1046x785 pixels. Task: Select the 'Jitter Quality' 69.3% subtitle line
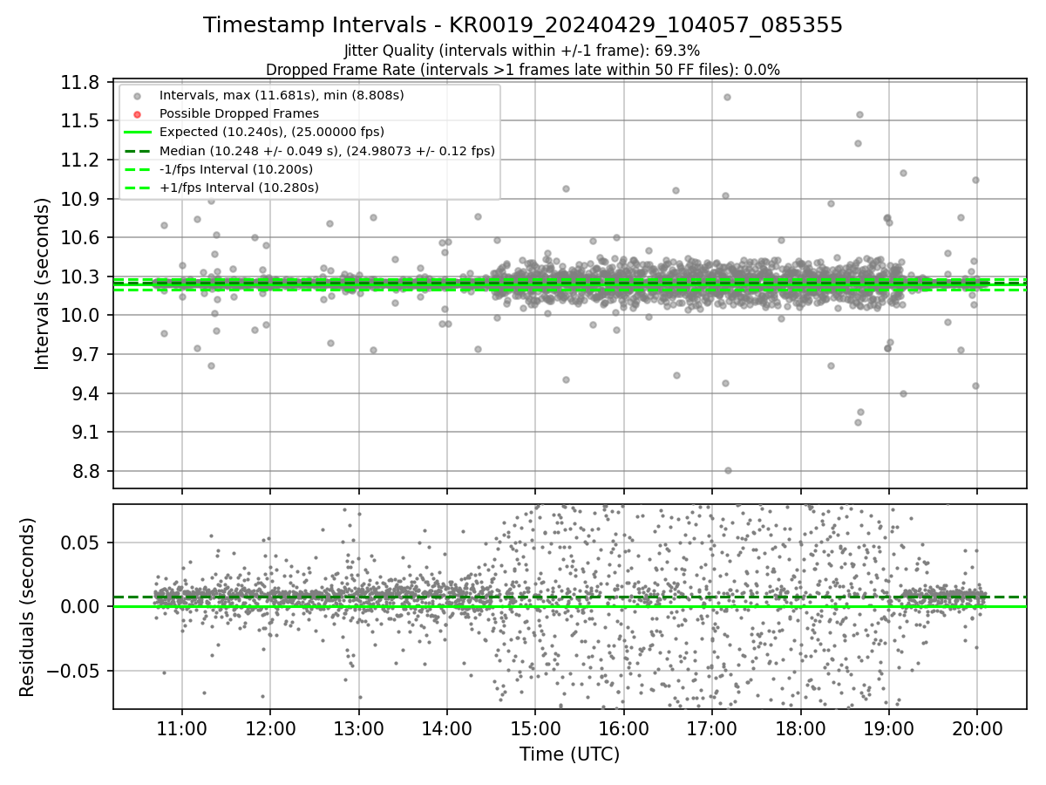[523, 51]
